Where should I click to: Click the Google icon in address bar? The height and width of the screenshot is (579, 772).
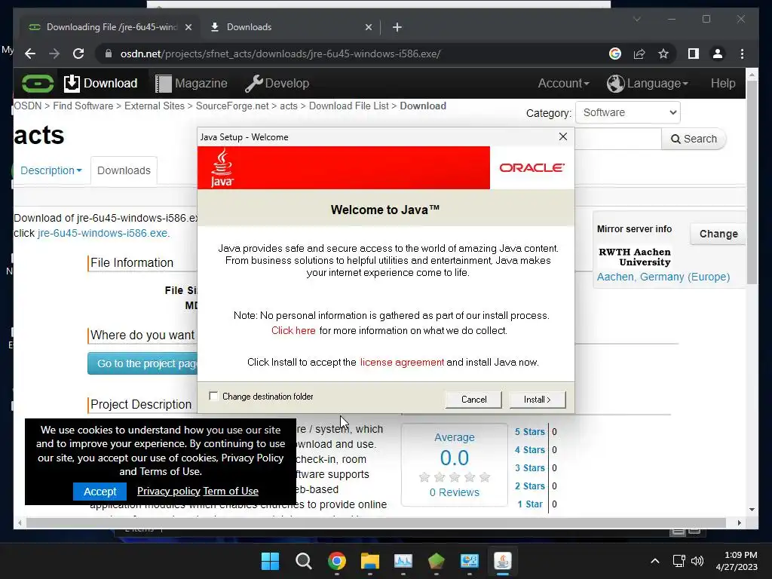coord(615,54)
